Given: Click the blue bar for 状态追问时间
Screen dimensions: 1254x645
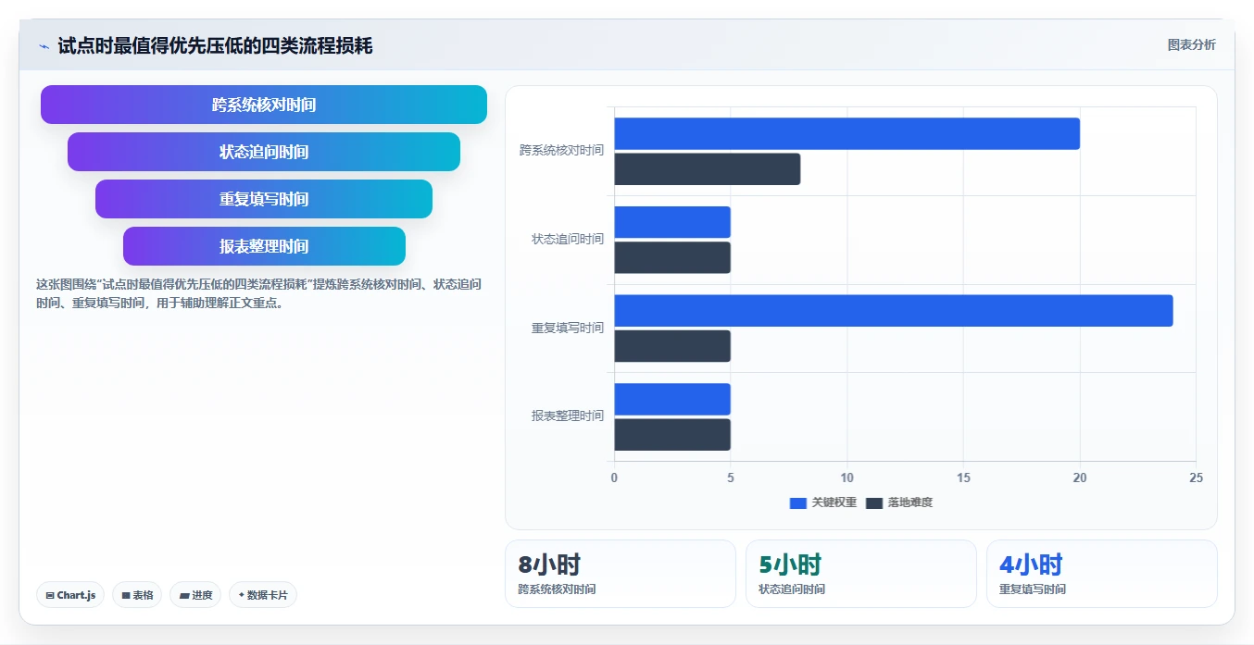Looking at the screenshot, I should pos(672,222).
